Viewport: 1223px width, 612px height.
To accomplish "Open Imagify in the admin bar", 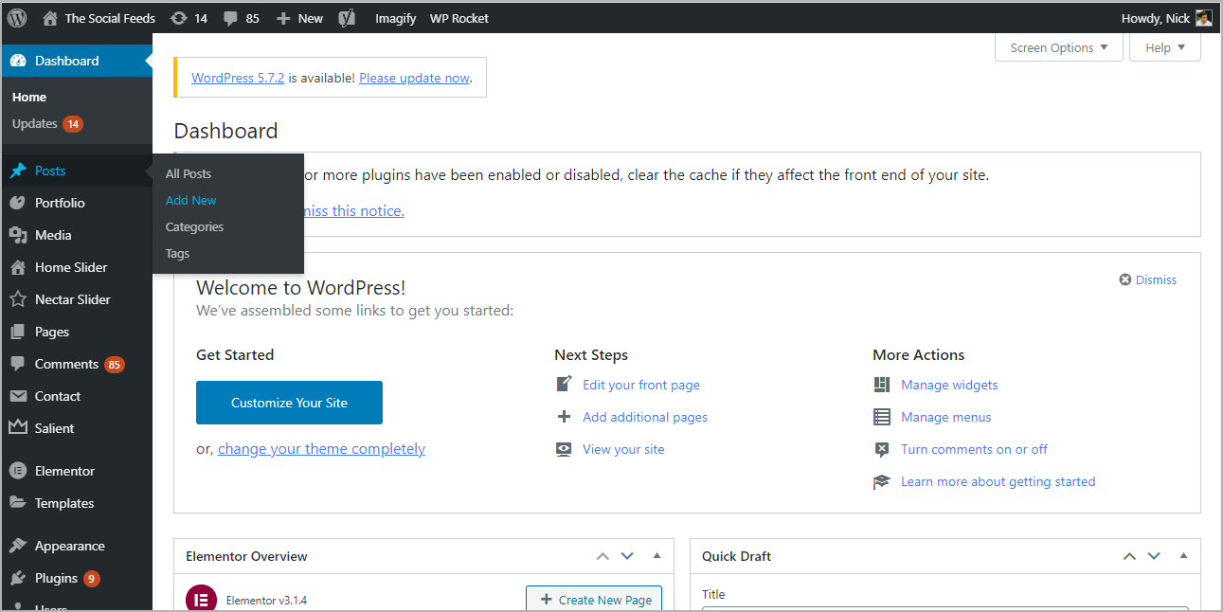I will (x=395, y=18).
